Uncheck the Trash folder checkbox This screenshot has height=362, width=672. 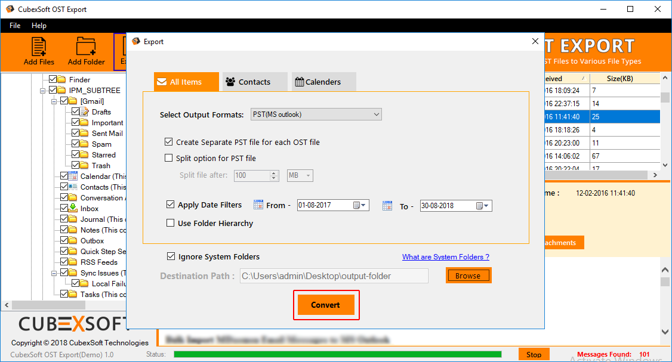click(x=75, y=165)
